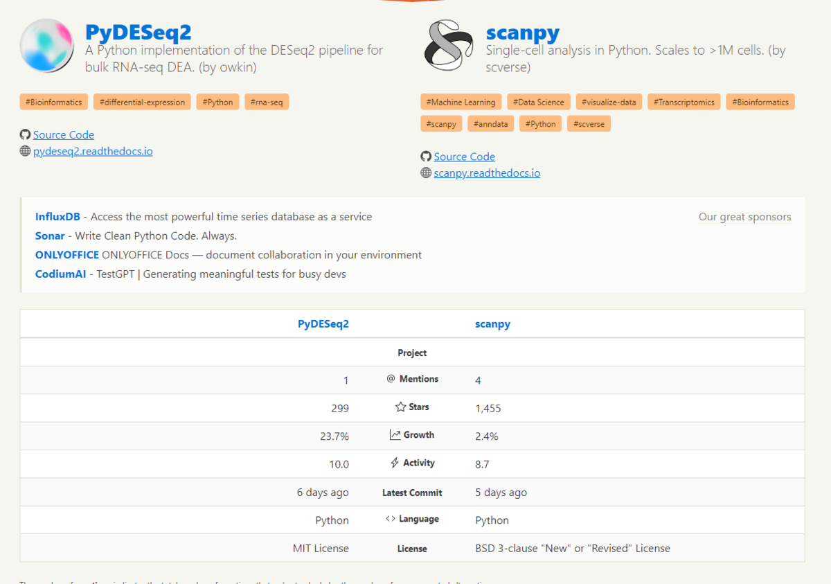Click the code brackets Language icon
Viewport: 831px width, 584px height.
pyautogui.click(x=391, y=519)
